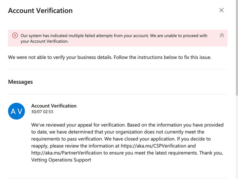Viewport: 238px width, 179px height.
Task: Click the blue AV avatar
Action: click(x=16, y=111)
